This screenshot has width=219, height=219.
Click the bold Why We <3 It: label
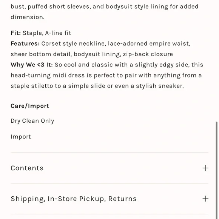pos(32,65)
